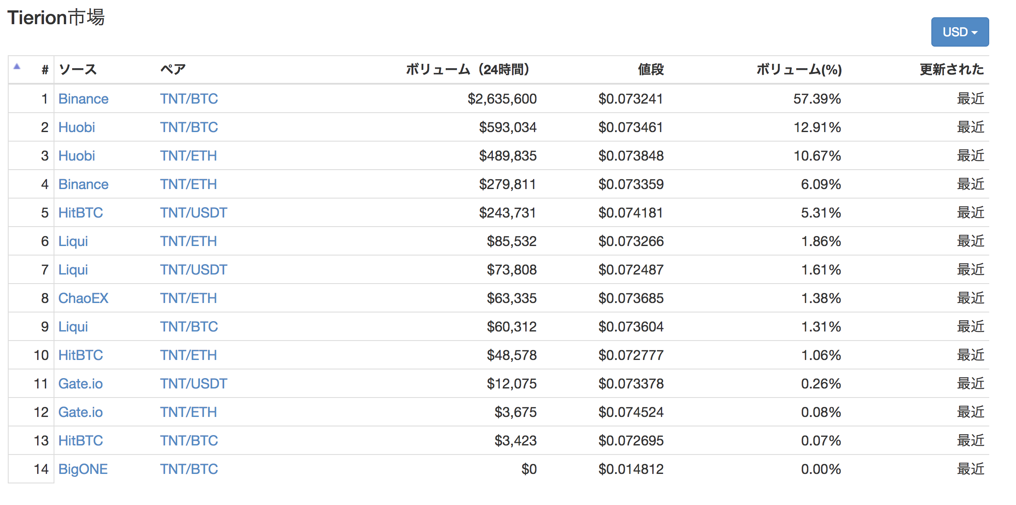The width and height of the screenshot is (1016, 505).
Task: Open the Binance link in row 4
Action: (83, 184)
